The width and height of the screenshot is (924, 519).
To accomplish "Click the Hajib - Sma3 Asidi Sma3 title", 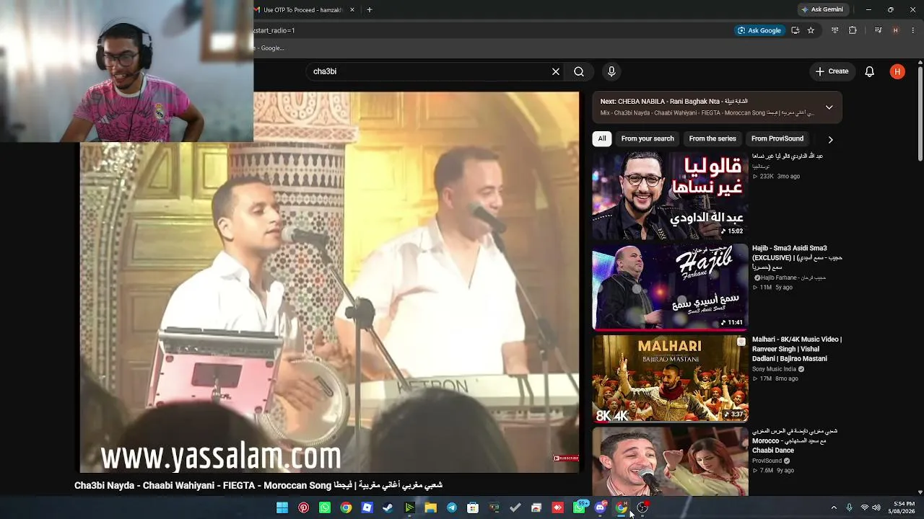I will click(x=797, y=257).
